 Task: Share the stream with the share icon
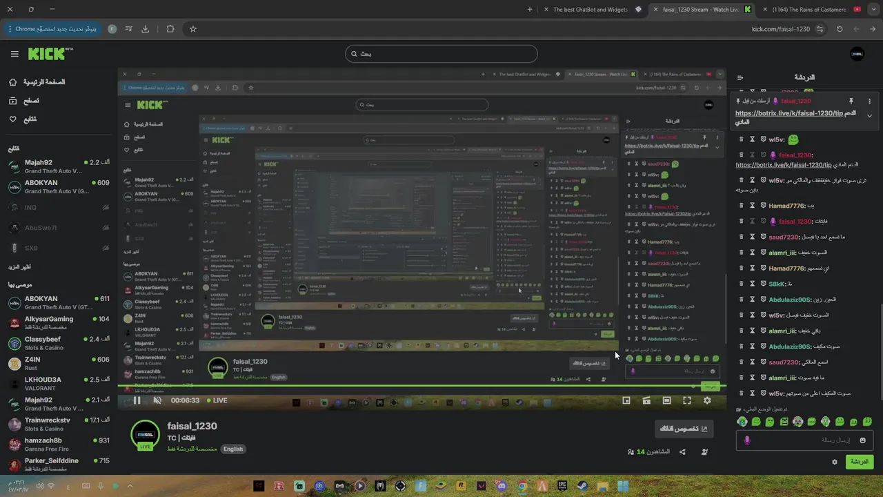pyautogui.click(x=682, y=452)
